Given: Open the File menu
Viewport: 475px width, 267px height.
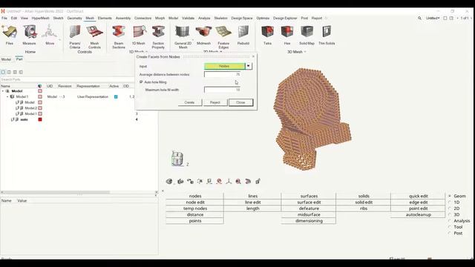Looking at the screenshot, I should point(4,18).
